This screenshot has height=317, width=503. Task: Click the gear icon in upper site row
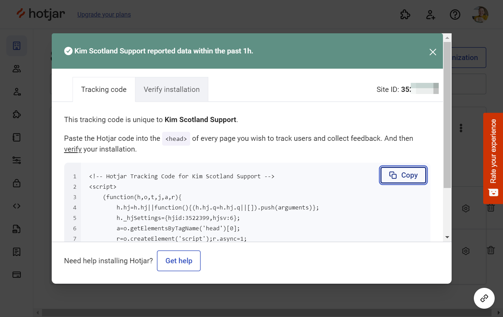[466, 208]
